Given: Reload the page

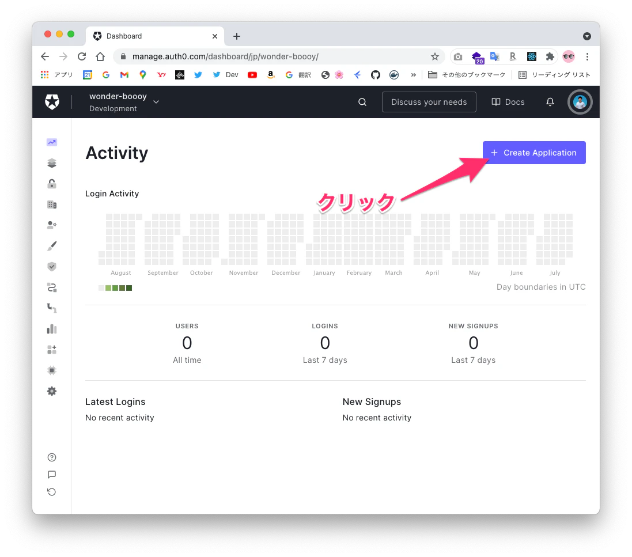Looking at the screenshot, I should coord(82,56).
